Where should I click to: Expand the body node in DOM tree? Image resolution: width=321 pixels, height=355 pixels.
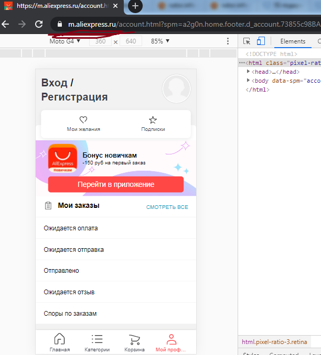tap(248, 81)
